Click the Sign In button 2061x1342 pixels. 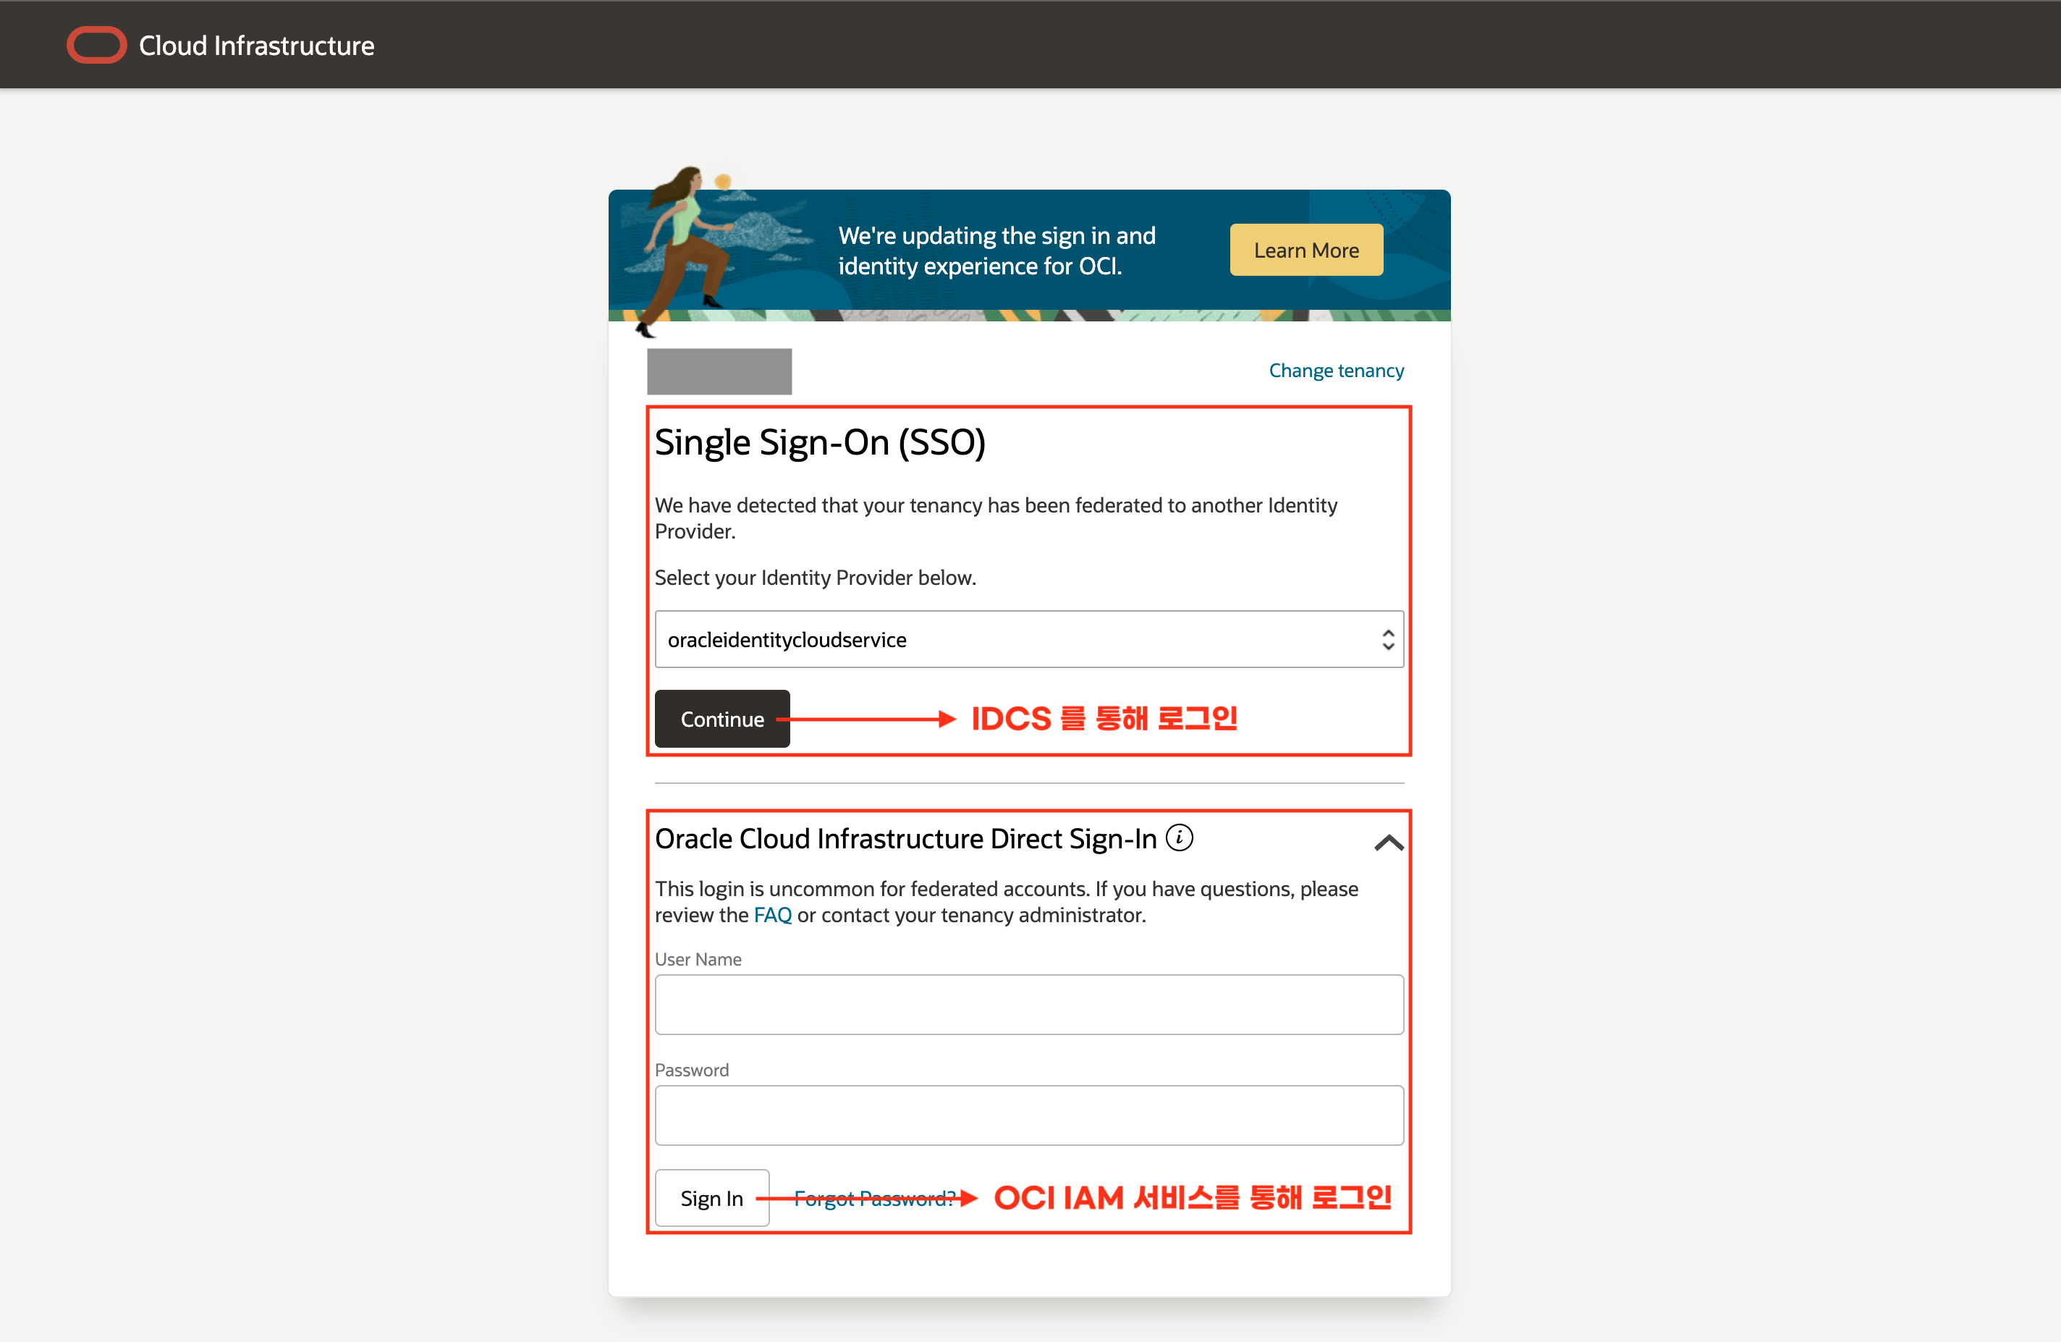coord(712,1198)
